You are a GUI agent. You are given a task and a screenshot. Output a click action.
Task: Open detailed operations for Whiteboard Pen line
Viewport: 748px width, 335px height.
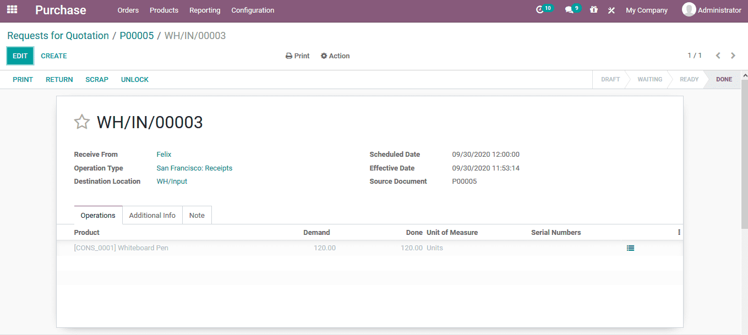(630, 248)
